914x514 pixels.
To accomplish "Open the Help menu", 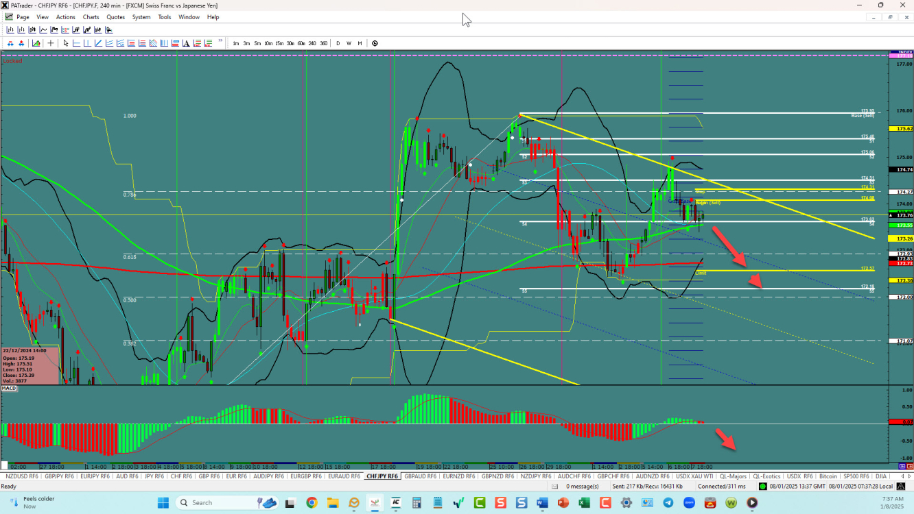I will click(213, 17).
